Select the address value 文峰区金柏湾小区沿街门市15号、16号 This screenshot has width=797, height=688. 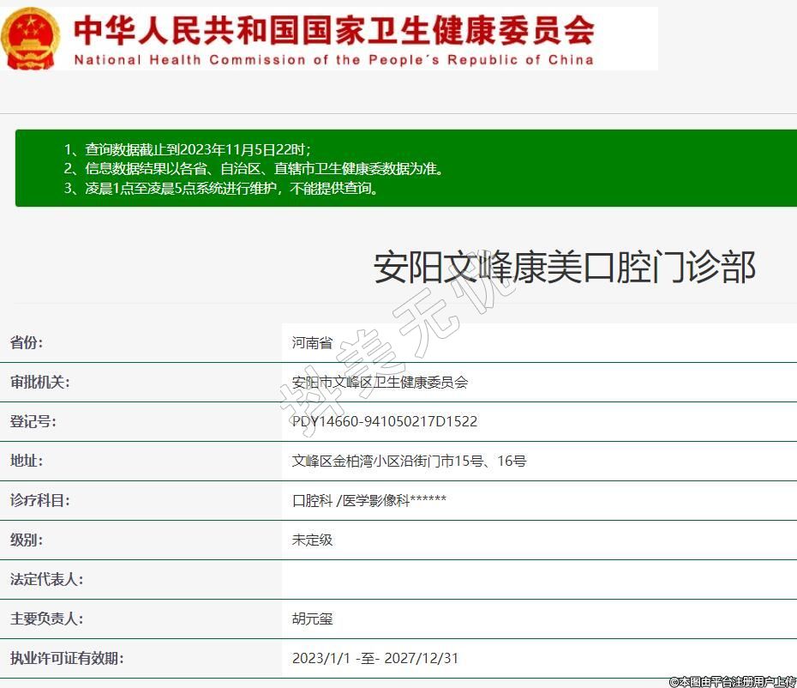point(409,462)
